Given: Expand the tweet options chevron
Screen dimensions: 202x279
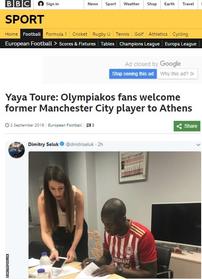Looking at the screenshot, I should pyautogui.click(x=198, y=145).
